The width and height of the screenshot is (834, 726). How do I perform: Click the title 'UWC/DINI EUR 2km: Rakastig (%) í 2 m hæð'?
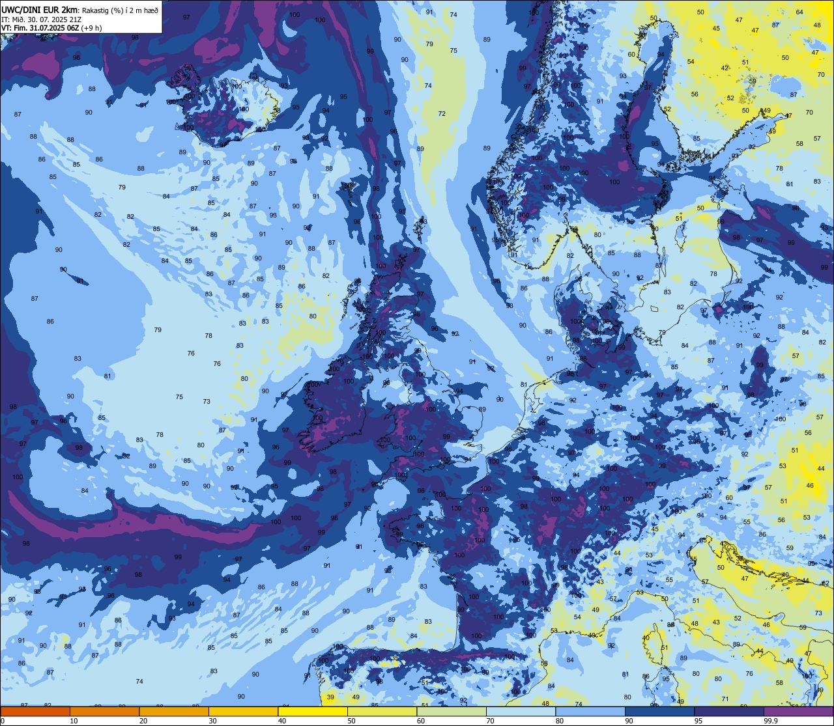pos(79,9)
